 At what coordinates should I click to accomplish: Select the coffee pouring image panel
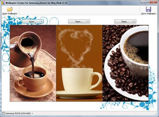33,63
